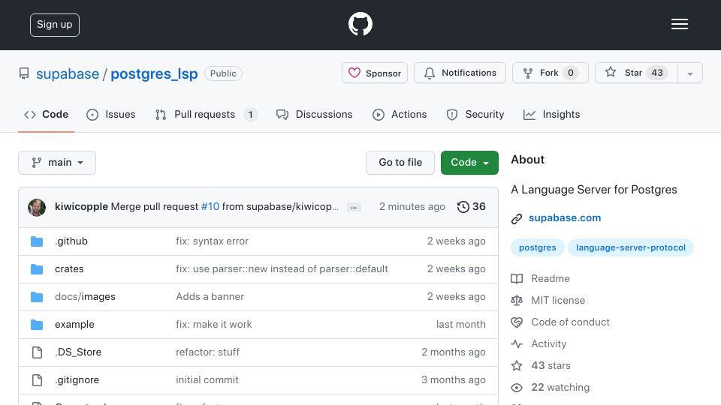Click the Code of conduct heart icon
This screenshot has height=405, width=721.
click(x=517, y=322)
